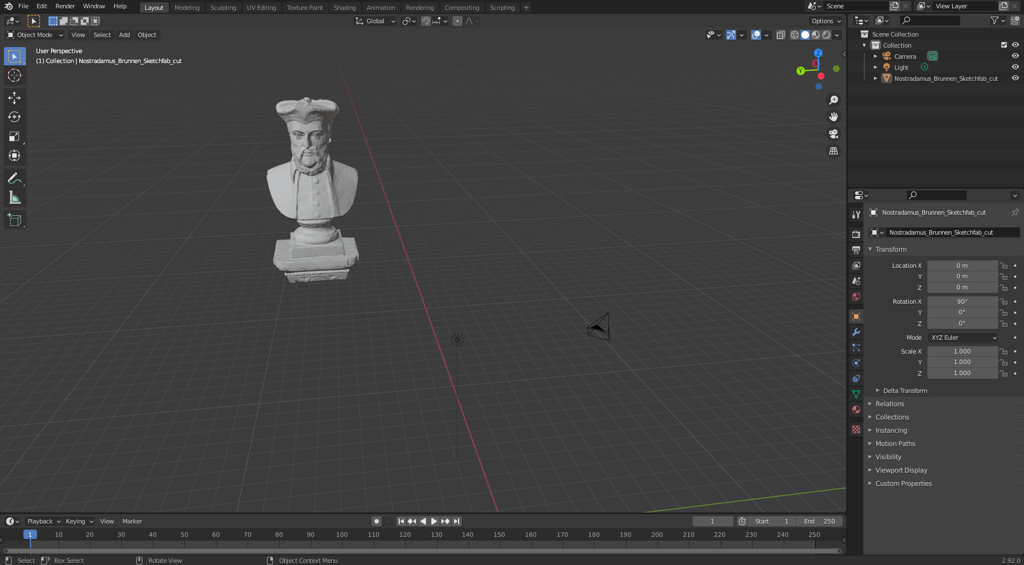Image resolution: width=1024 pixels, height=565 pixels.
Task: Activate the Scale tool
Action: (x=14, y=136)
